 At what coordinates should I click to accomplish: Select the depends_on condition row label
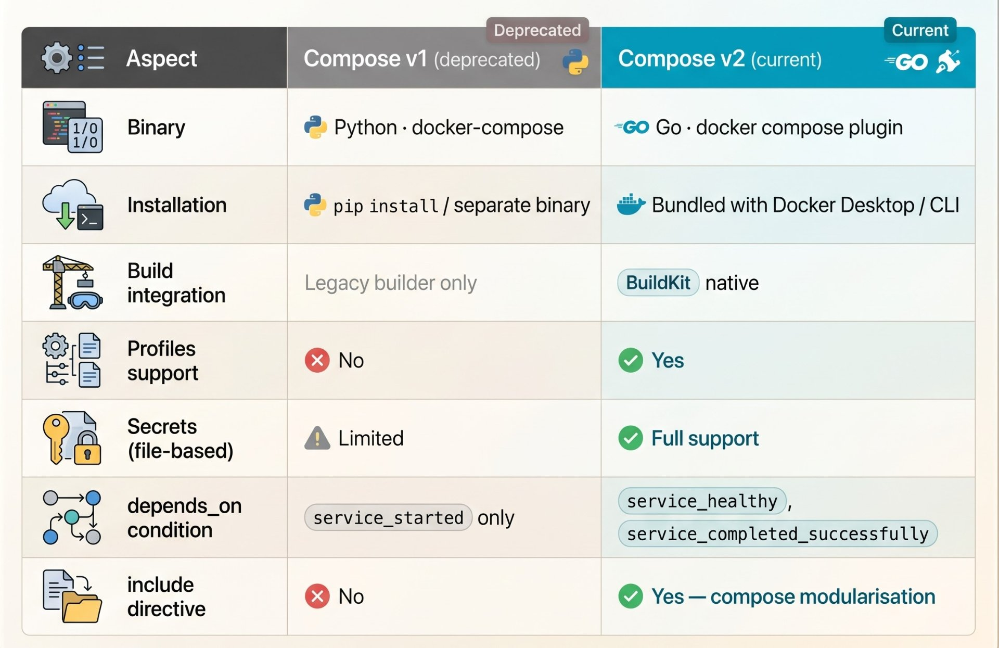click(184, 518)
